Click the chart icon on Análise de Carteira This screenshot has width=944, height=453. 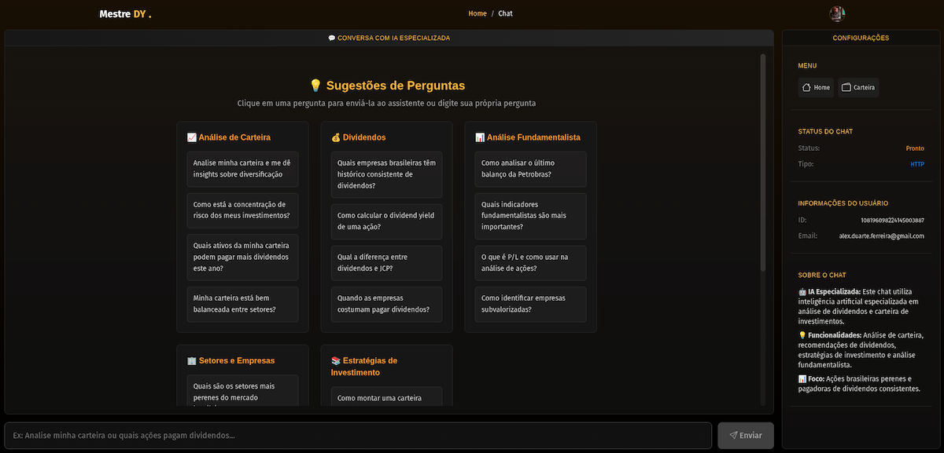[191, 137]
